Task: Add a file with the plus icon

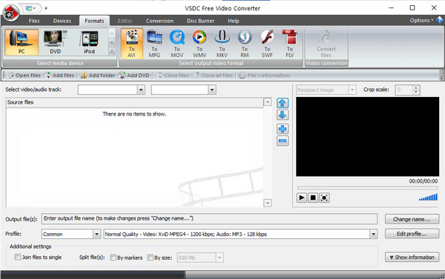Action: [x=283, y=129]
